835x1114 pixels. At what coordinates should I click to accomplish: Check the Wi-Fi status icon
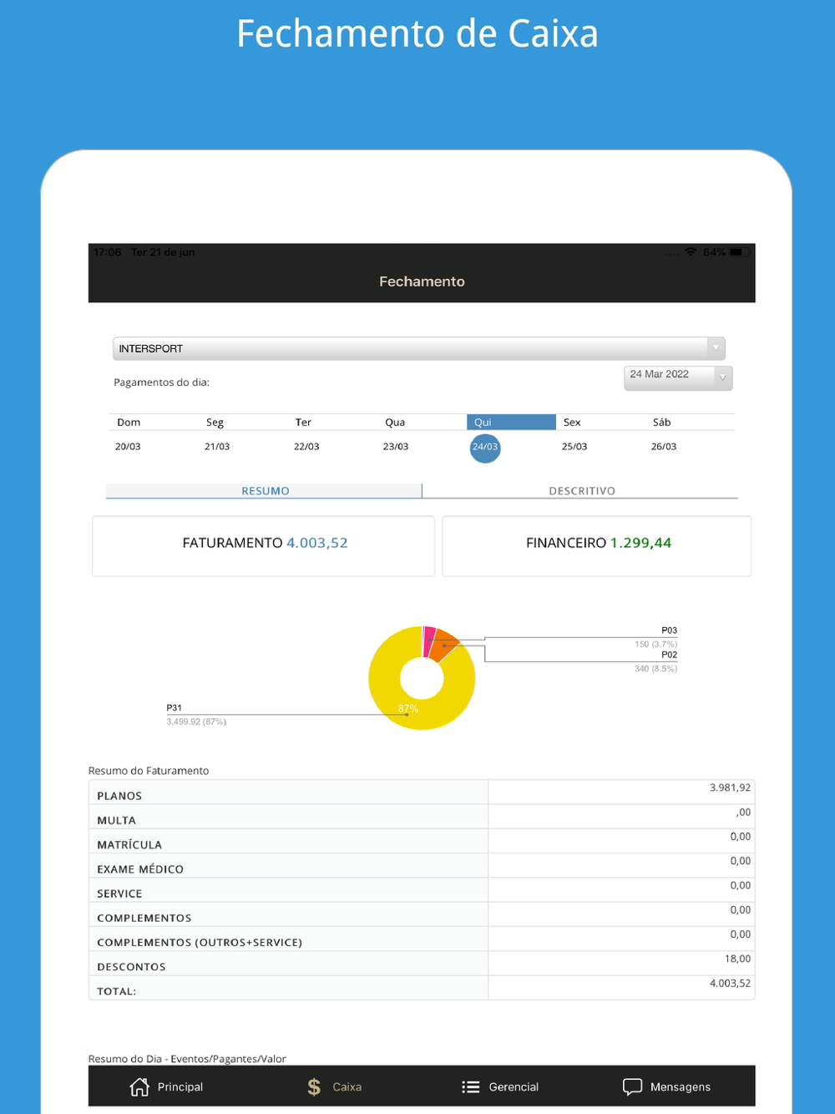(691, 251)
